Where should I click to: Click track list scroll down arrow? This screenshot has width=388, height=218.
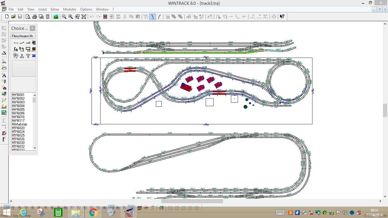[34, 148]
